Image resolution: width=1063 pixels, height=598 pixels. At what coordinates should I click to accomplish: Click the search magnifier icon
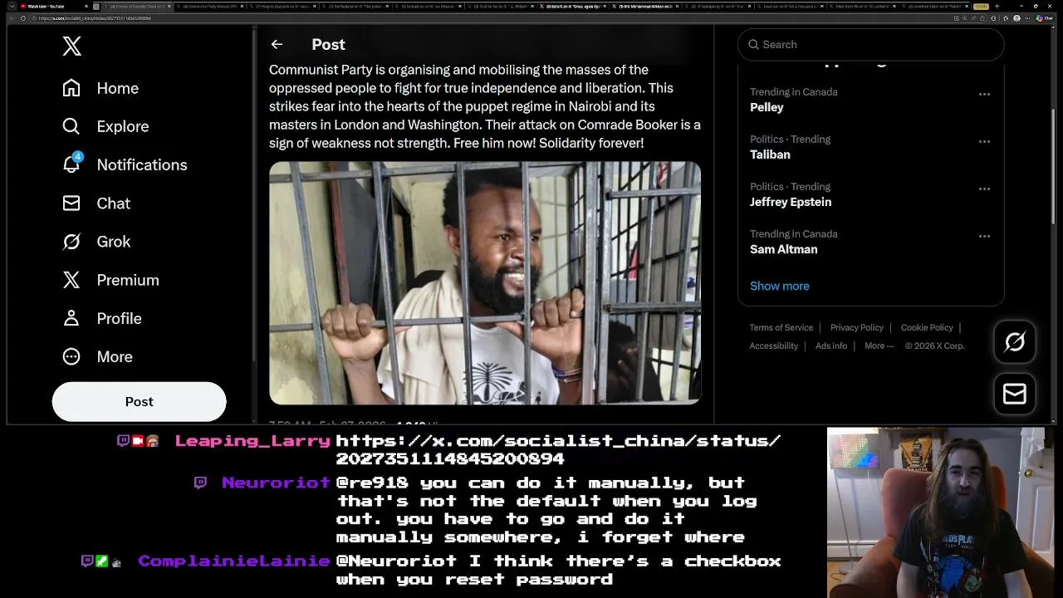(x=754, y=45)
